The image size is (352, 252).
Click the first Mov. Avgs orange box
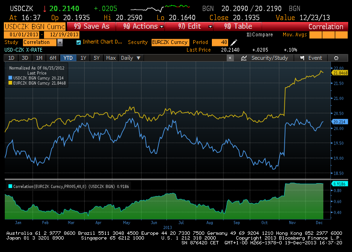pyautogui.click(x=315, y=35)
